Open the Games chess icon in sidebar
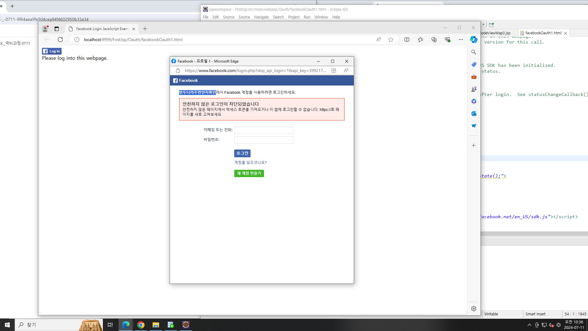The width and height of the screenshot is (588, 331). [474, 89]
